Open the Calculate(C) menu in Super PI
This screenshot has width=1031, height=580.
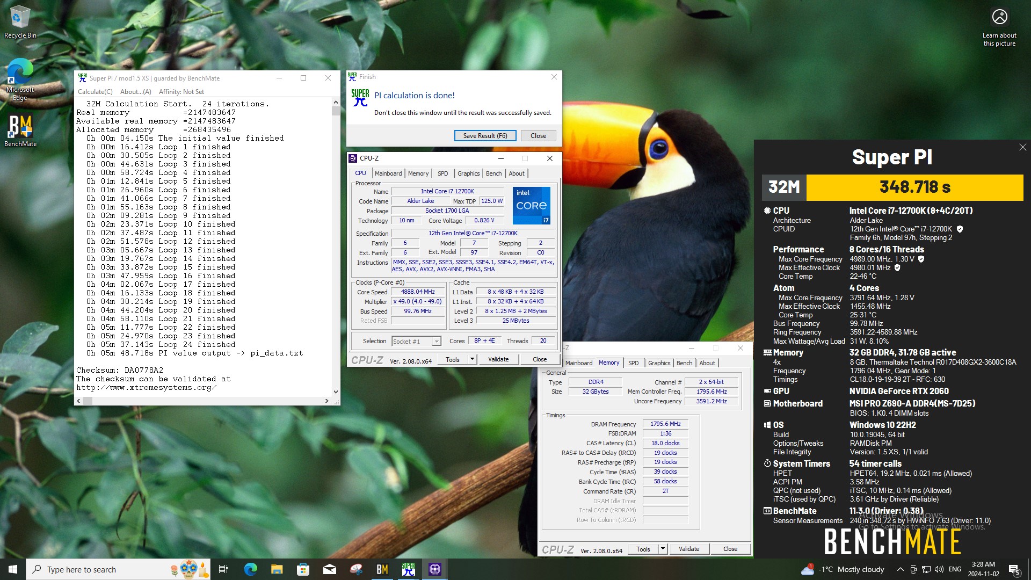pyautogui.click(x=95, y=92)
